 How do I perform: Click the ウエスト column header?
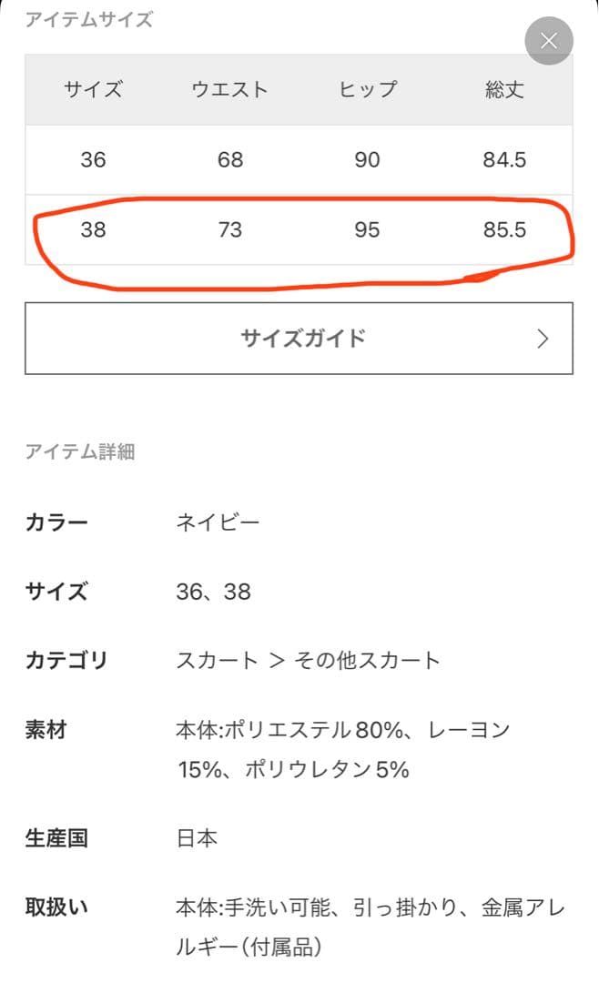tap(230, 89)
